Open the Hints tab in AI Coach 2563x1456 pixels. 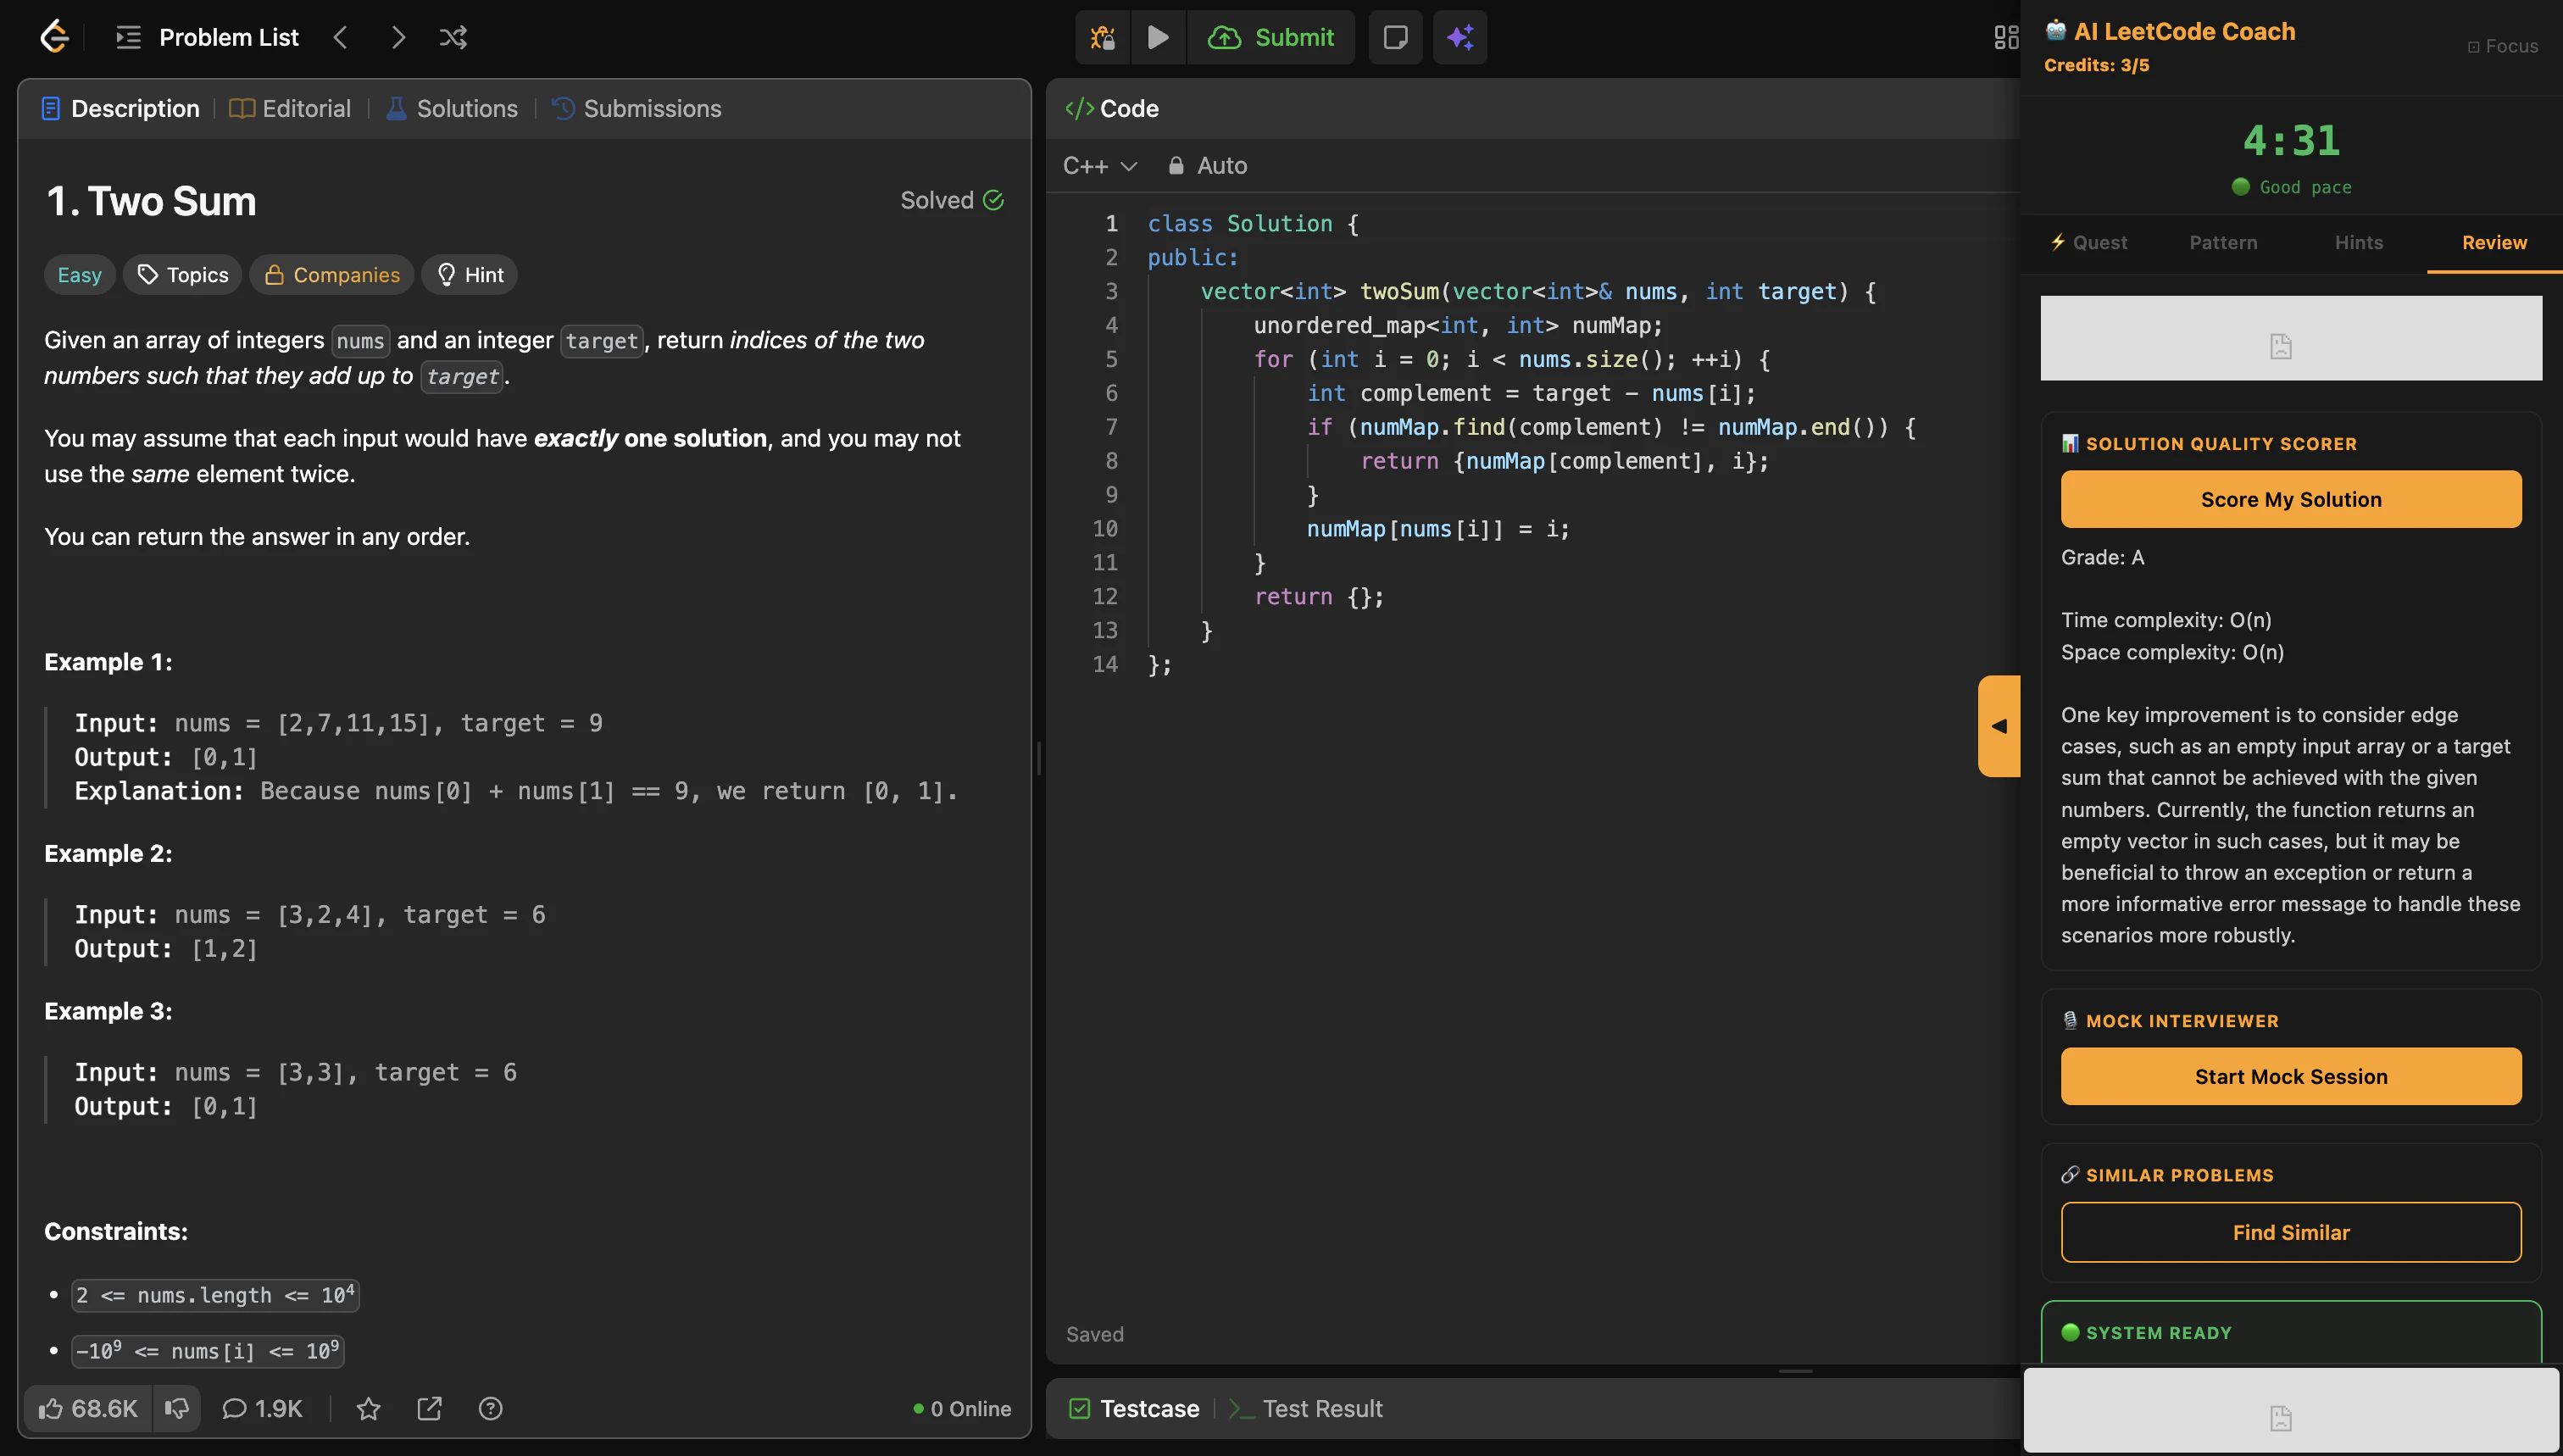coord(2357,242)
